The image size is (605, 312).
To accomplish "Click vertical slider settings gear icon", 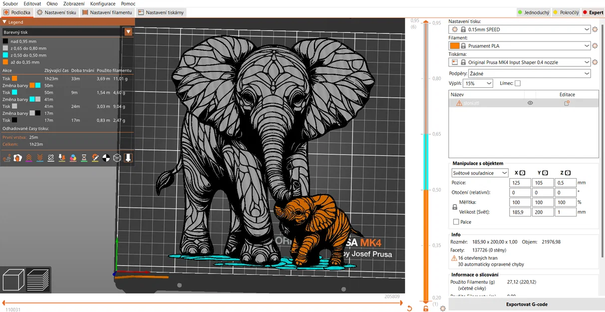I will (443, 309).
